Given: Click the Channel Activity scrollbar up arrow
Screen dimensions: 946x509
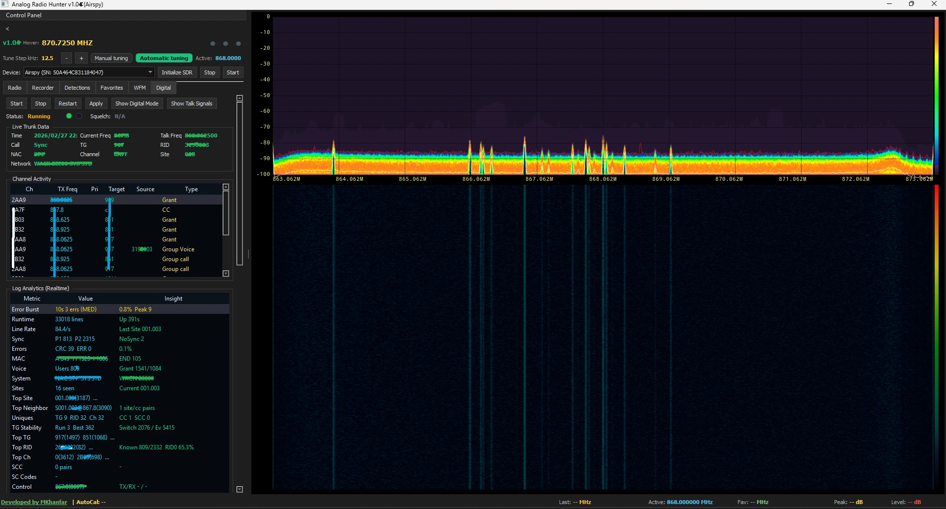Looking at the screenshot, I should tap(226, 187).
